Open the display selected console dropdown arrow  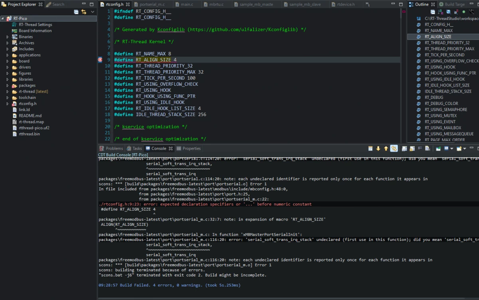(x=452, y=148)
